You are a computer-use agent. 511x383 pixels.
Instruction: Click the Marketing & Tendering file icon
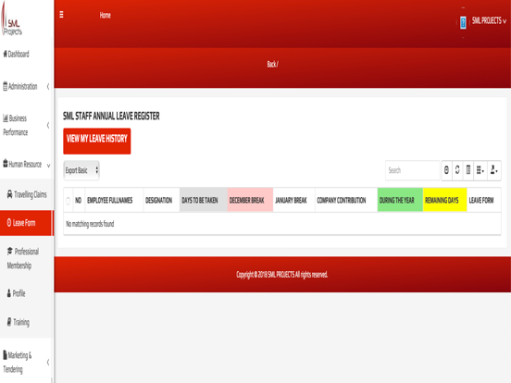[5, 354]
